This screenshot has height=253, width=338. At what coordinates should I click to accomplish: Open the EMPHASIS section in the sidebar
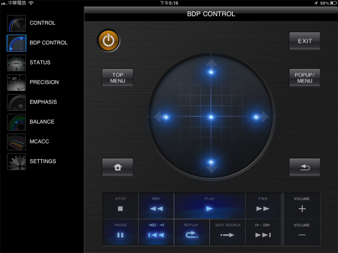[x=42, y=102]
